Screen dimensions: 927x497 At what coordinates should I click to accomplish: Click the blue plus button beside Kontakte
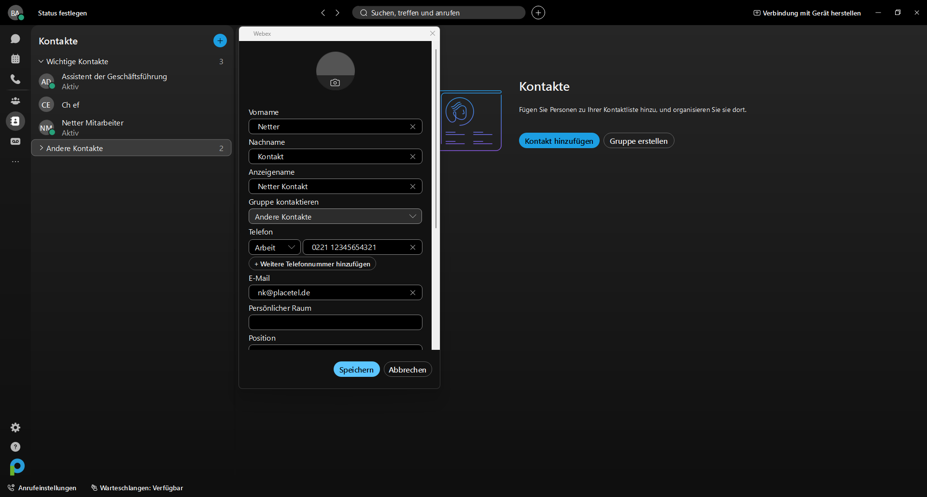point(220,41)
